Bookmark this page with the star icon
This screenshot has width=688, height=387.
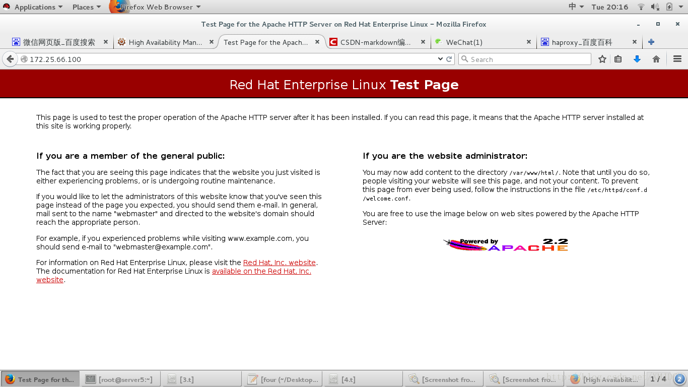point(602,59)
